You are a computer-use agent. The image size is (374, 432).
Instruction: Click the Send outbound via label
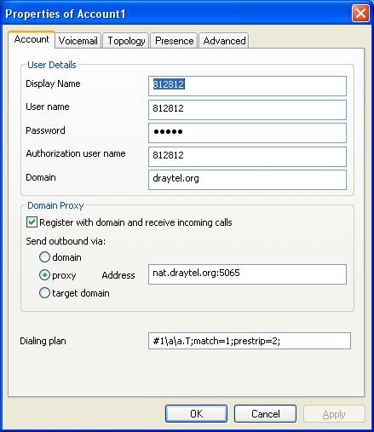click(x=66, y=241)
